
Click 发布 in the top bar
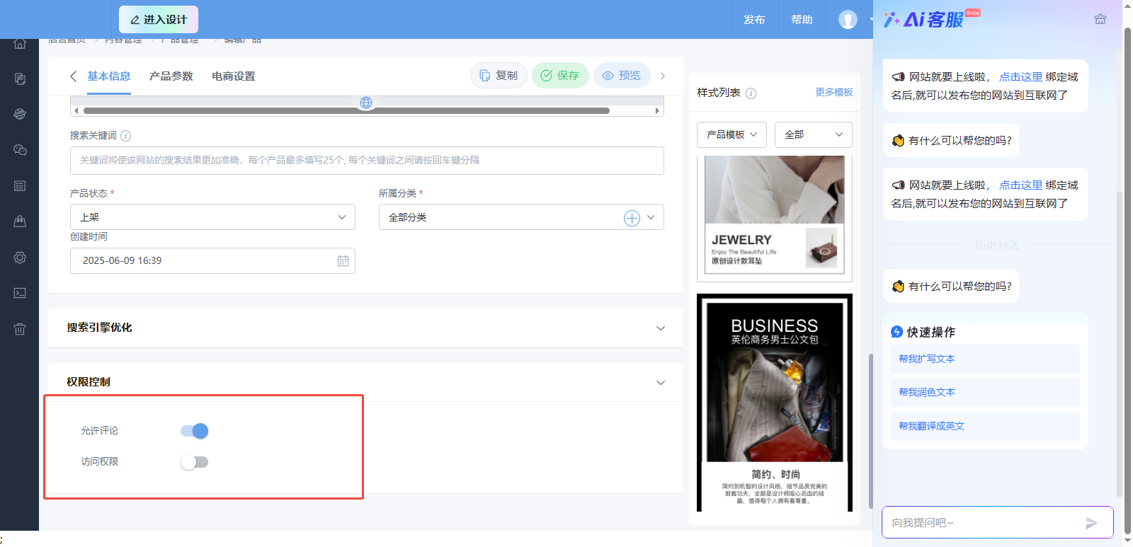pyautogui.click(x=754, y=20)
